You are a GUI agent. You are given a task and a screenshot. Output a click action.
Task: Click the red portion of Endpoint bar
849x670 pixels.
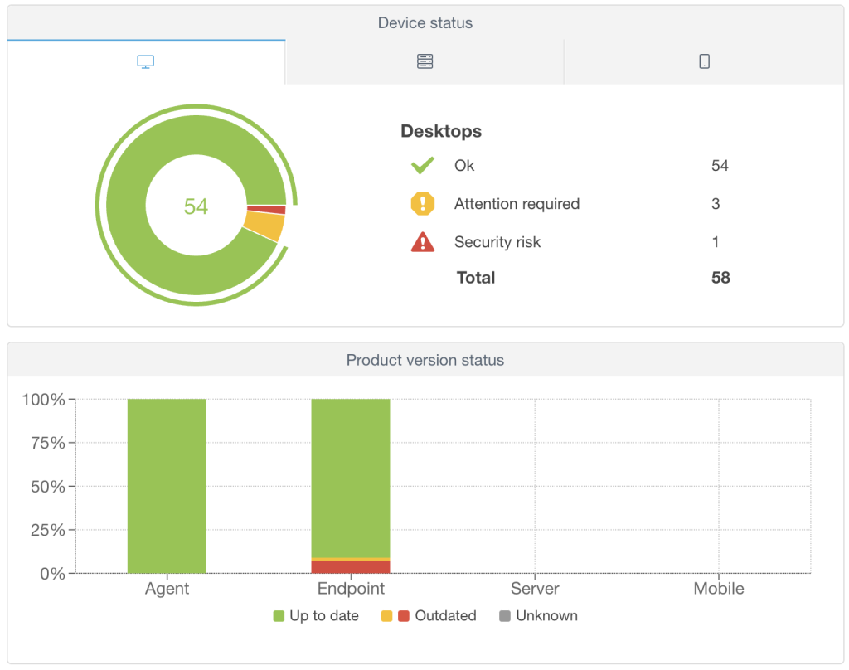point(351,567)
